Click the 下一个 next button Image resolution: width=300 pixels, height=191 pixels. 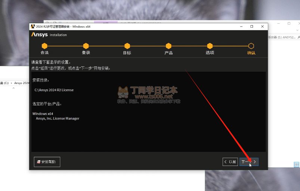(x=249, y=162)
